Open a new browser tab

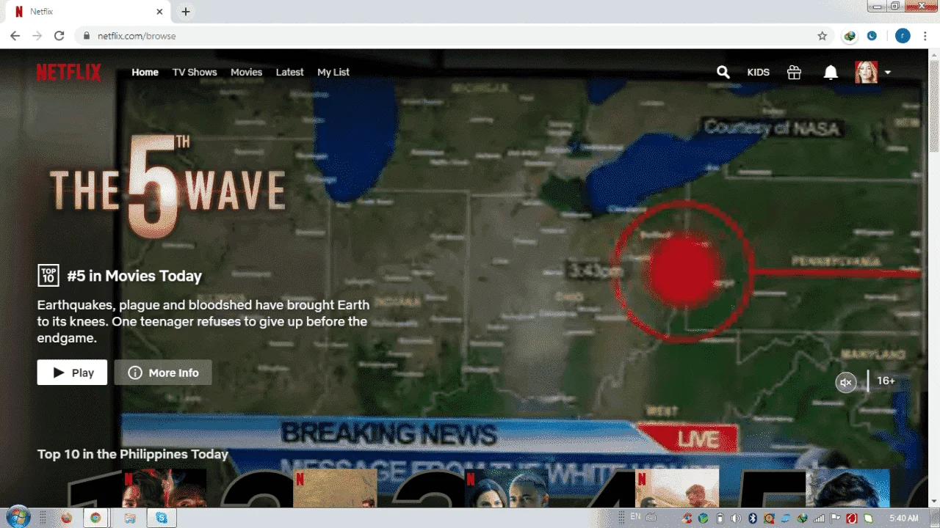(186, 12)
